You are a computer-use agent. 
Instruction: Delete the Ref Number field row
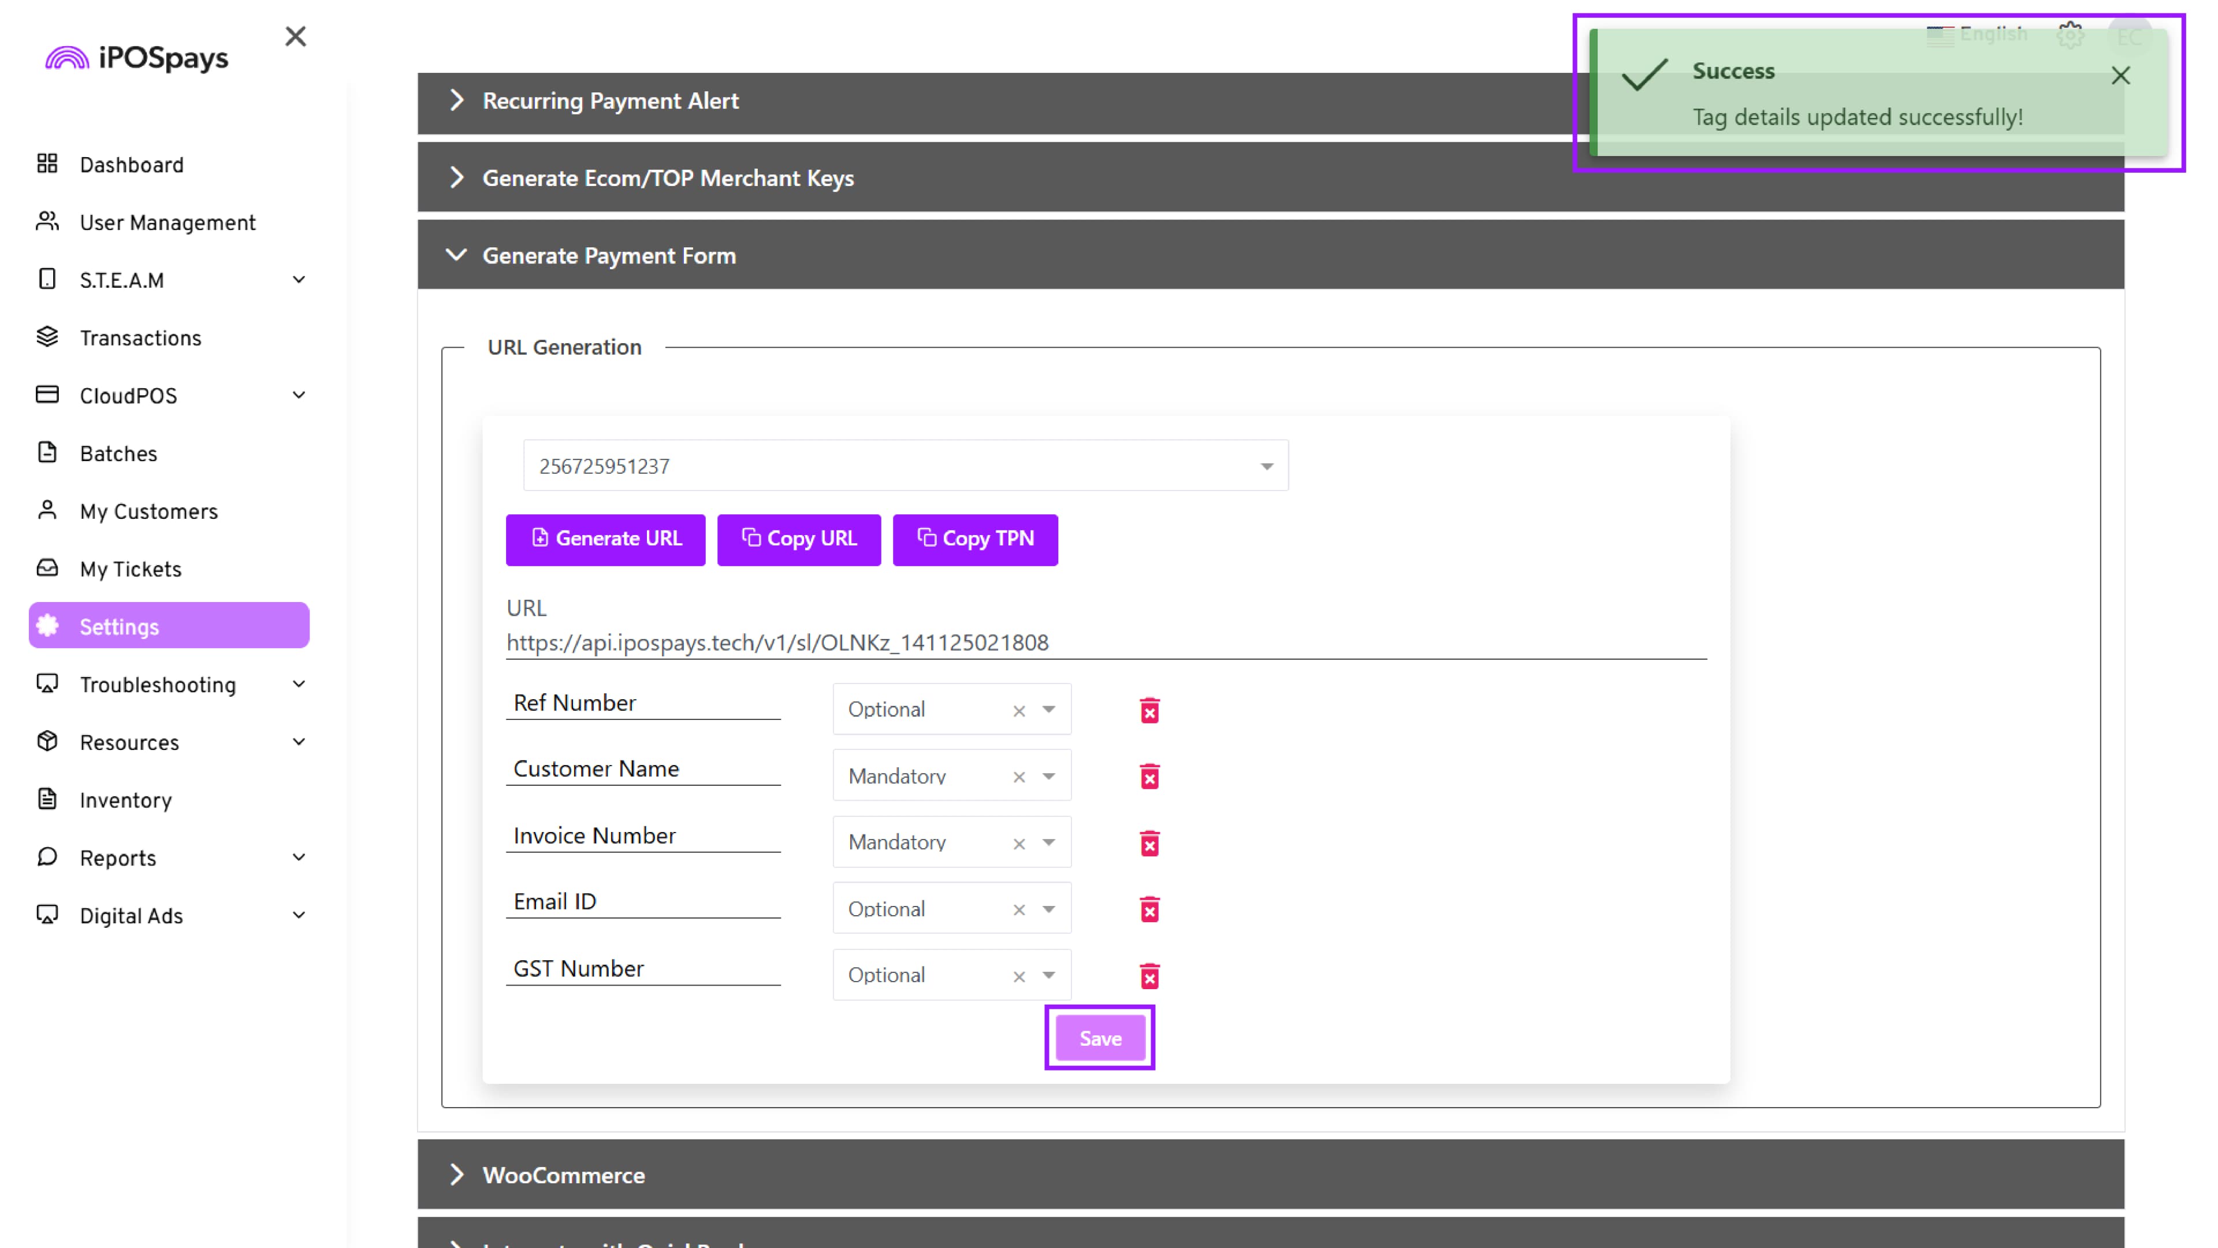(1149, 711)
